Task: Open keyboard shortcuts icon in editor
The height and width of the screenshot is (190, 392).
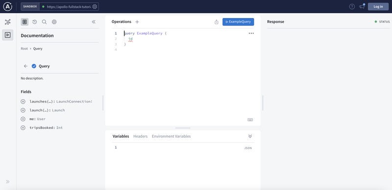Action: coord(250,120)
